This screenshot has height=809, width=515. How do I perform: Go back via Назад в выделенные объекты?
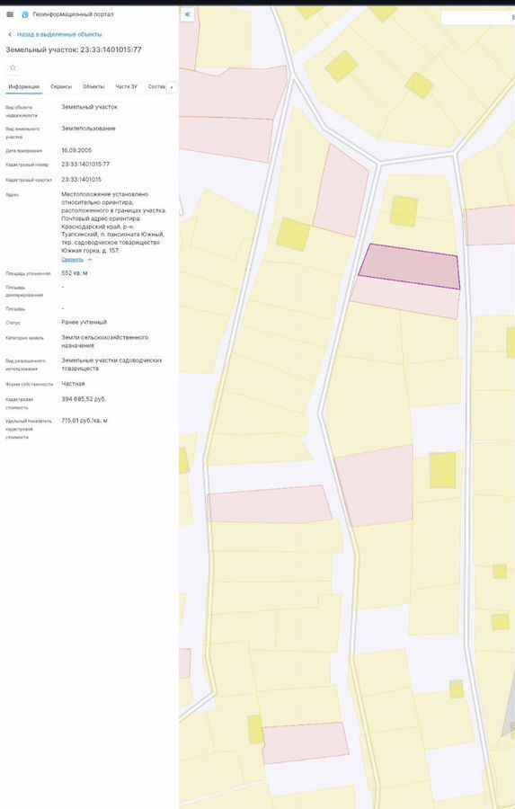(x=59, y=34)
